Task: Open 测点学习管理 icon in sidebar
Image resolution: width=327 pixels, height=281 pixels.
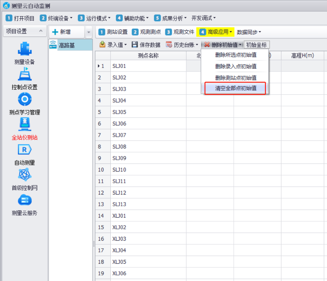Action: (x=24, y=99)
